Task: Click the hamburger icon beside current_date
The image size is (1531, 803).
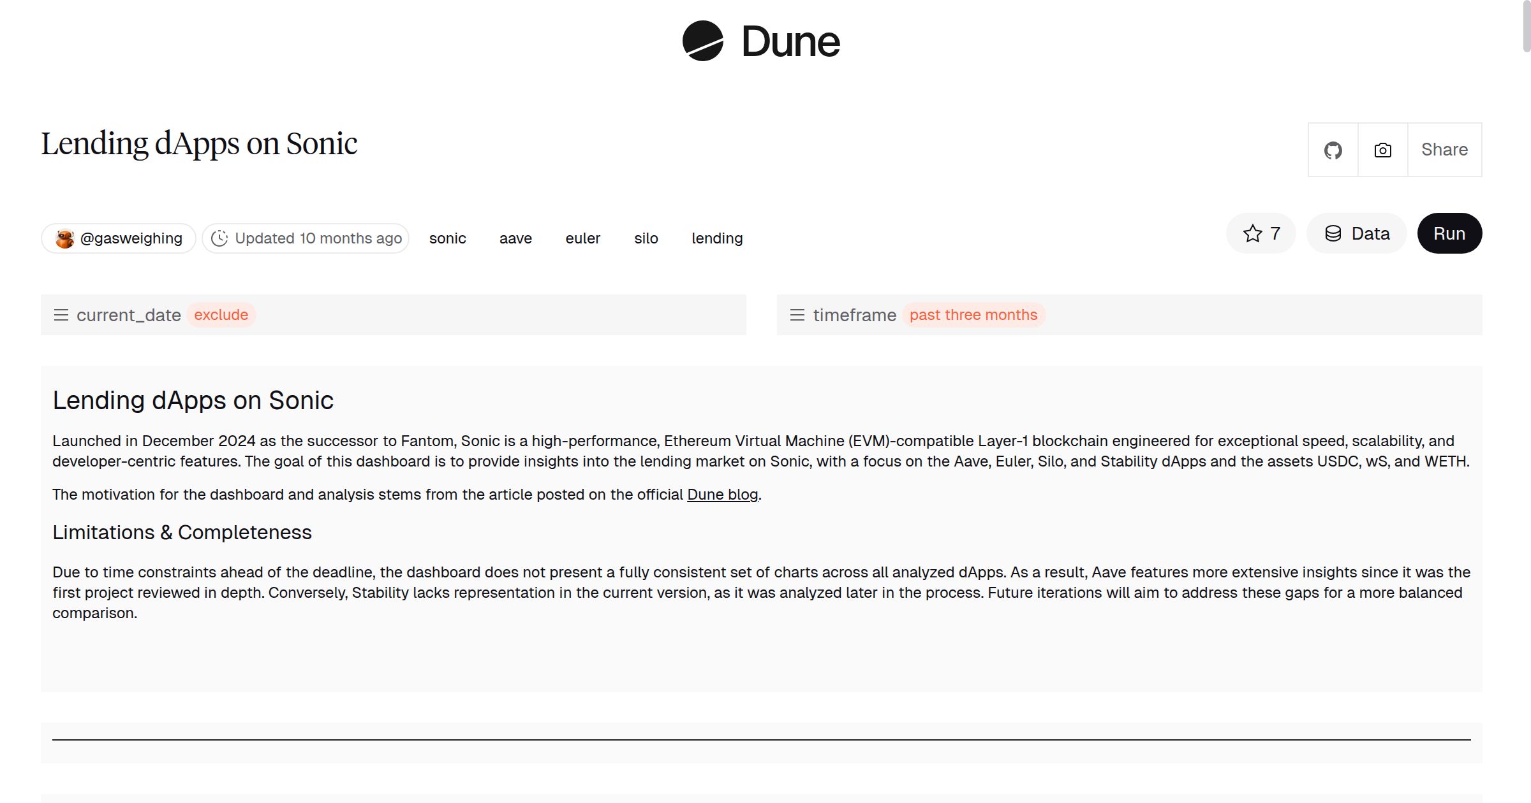Action: tap(61, 315)
